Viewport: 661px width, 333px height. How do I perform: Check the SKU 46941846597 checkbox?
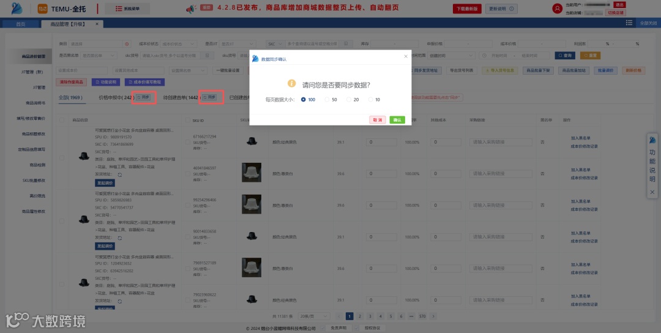coord(188,173)
